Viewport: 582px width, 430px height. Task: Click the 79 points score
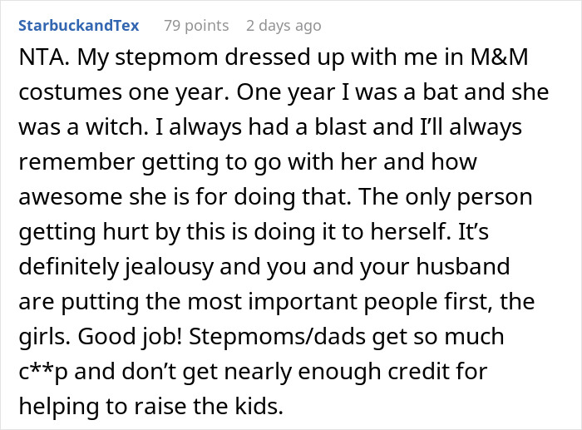[x=196, y=26]
